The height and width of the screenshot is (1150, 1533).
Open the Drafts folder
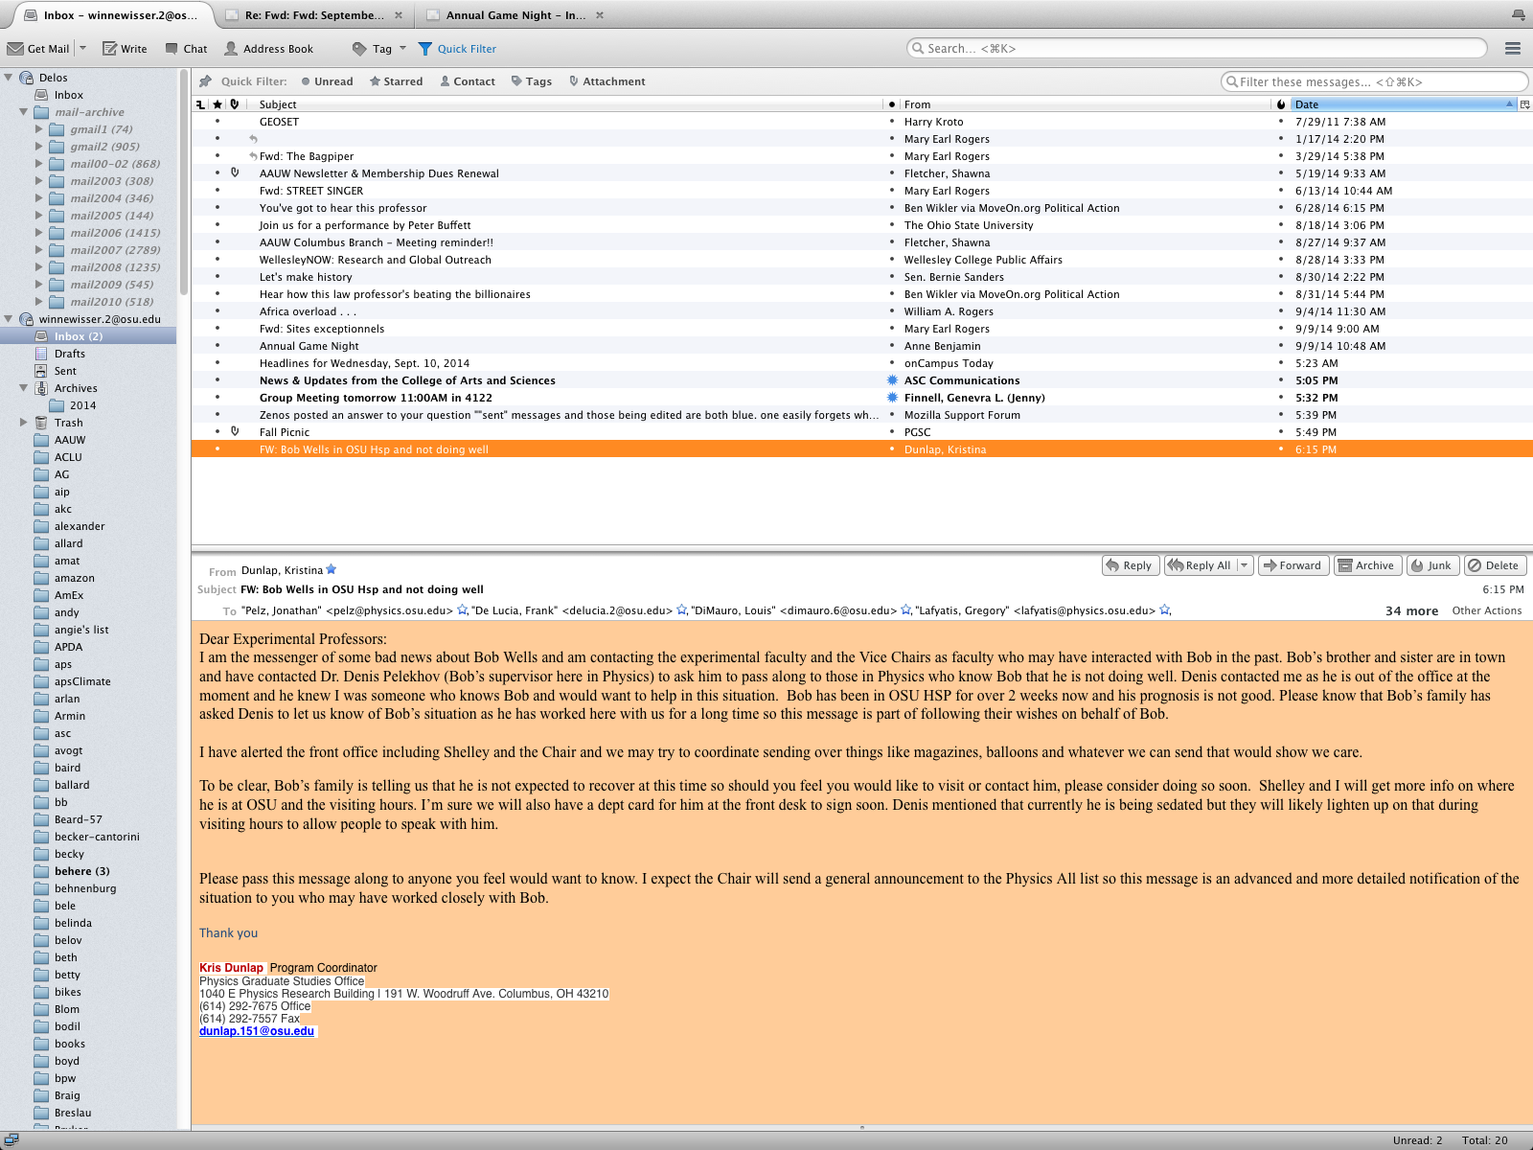pyautogui.click(x=70, y=354)
